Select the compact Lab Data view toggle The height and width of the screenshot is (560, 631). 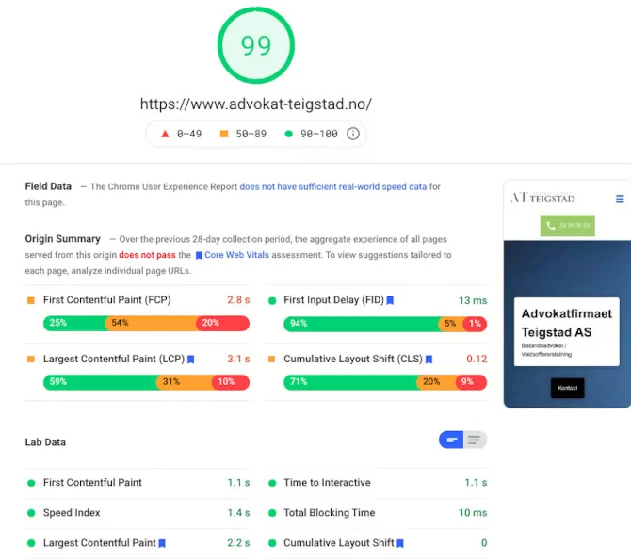point(451,440)
